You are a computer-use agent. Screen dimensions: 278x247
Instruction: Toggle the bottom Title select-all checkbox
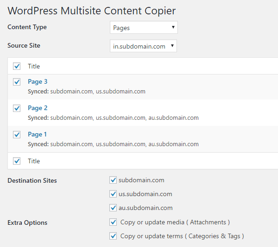[17, 161]
